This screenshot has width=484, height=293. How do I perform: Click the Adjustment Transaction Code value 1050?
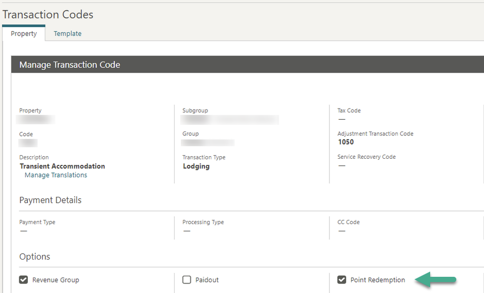tap(345, 142)
